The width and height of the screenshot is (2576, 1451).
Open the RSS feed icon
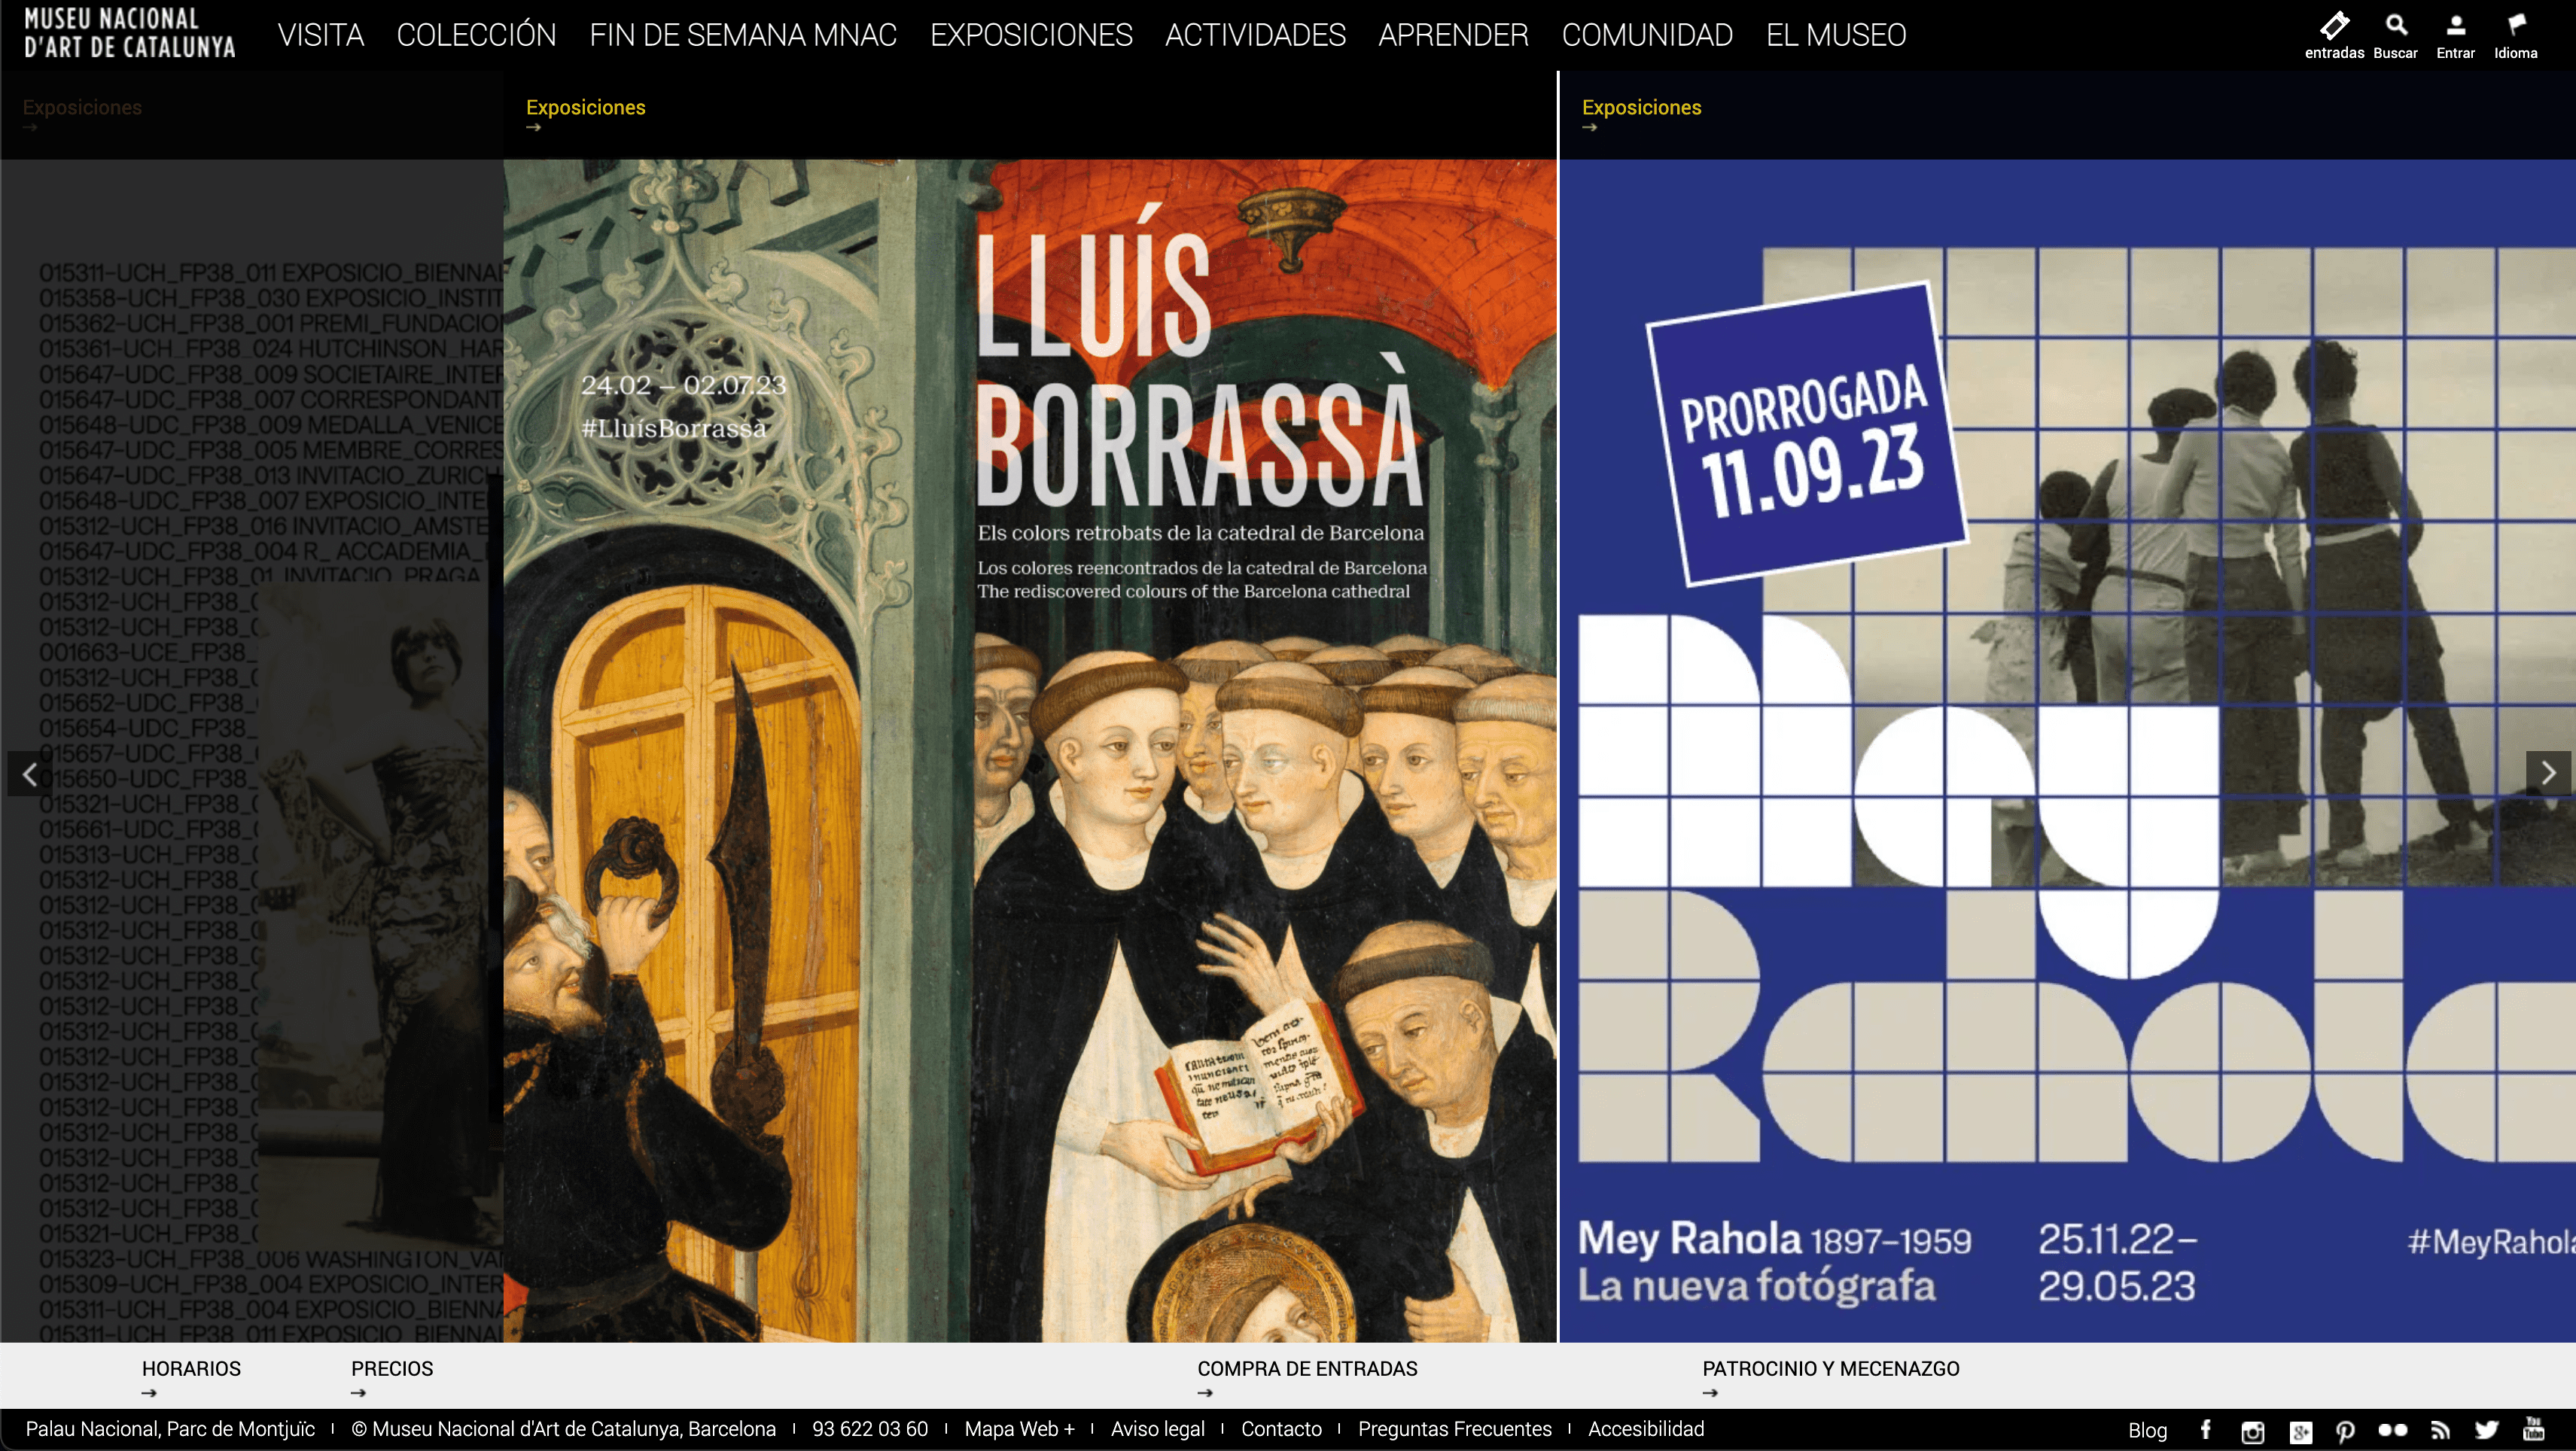tap(2440, 1430)
